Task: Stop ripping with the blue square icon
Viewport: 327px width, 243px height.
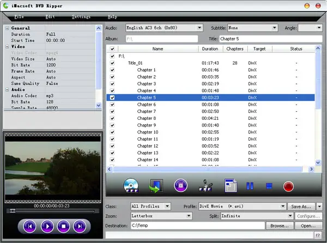Action: pos(269,186)
